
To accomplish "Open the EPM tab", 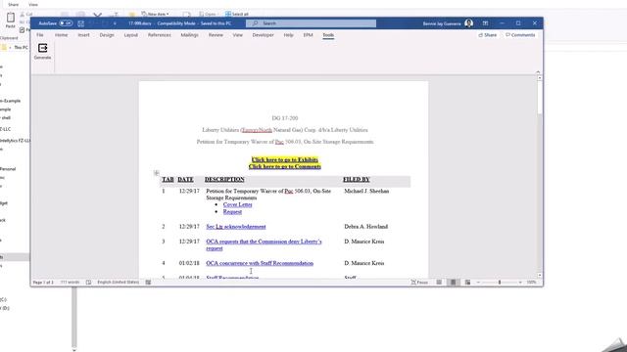I will tap(308, 35).
